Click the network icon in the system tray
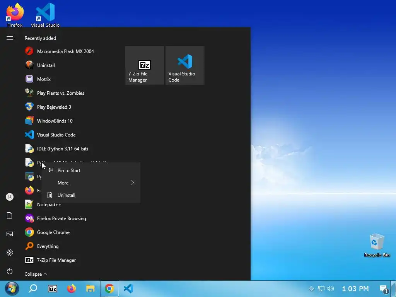 (321, 288)
